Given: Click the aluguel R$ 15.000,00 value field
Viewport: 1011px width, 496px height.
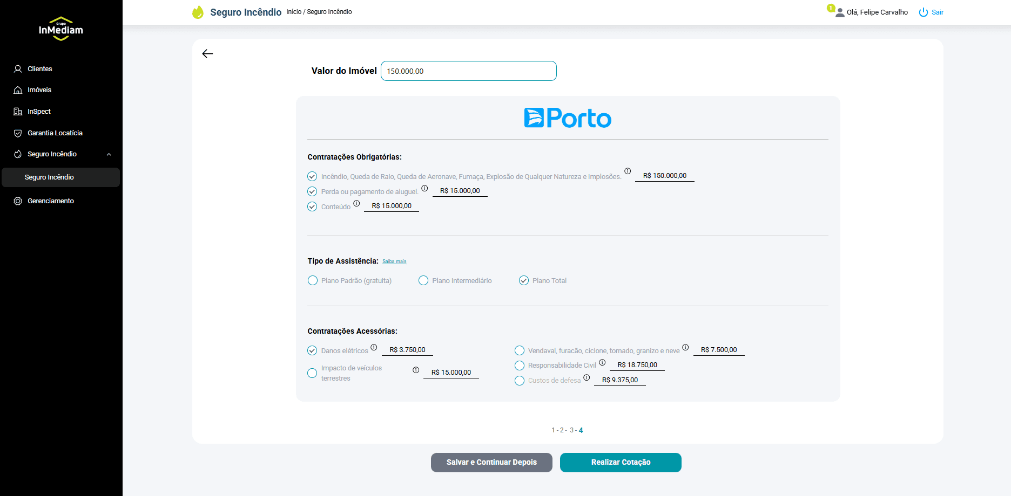Looking at the screenshot, I should click(x=460, y=191).
